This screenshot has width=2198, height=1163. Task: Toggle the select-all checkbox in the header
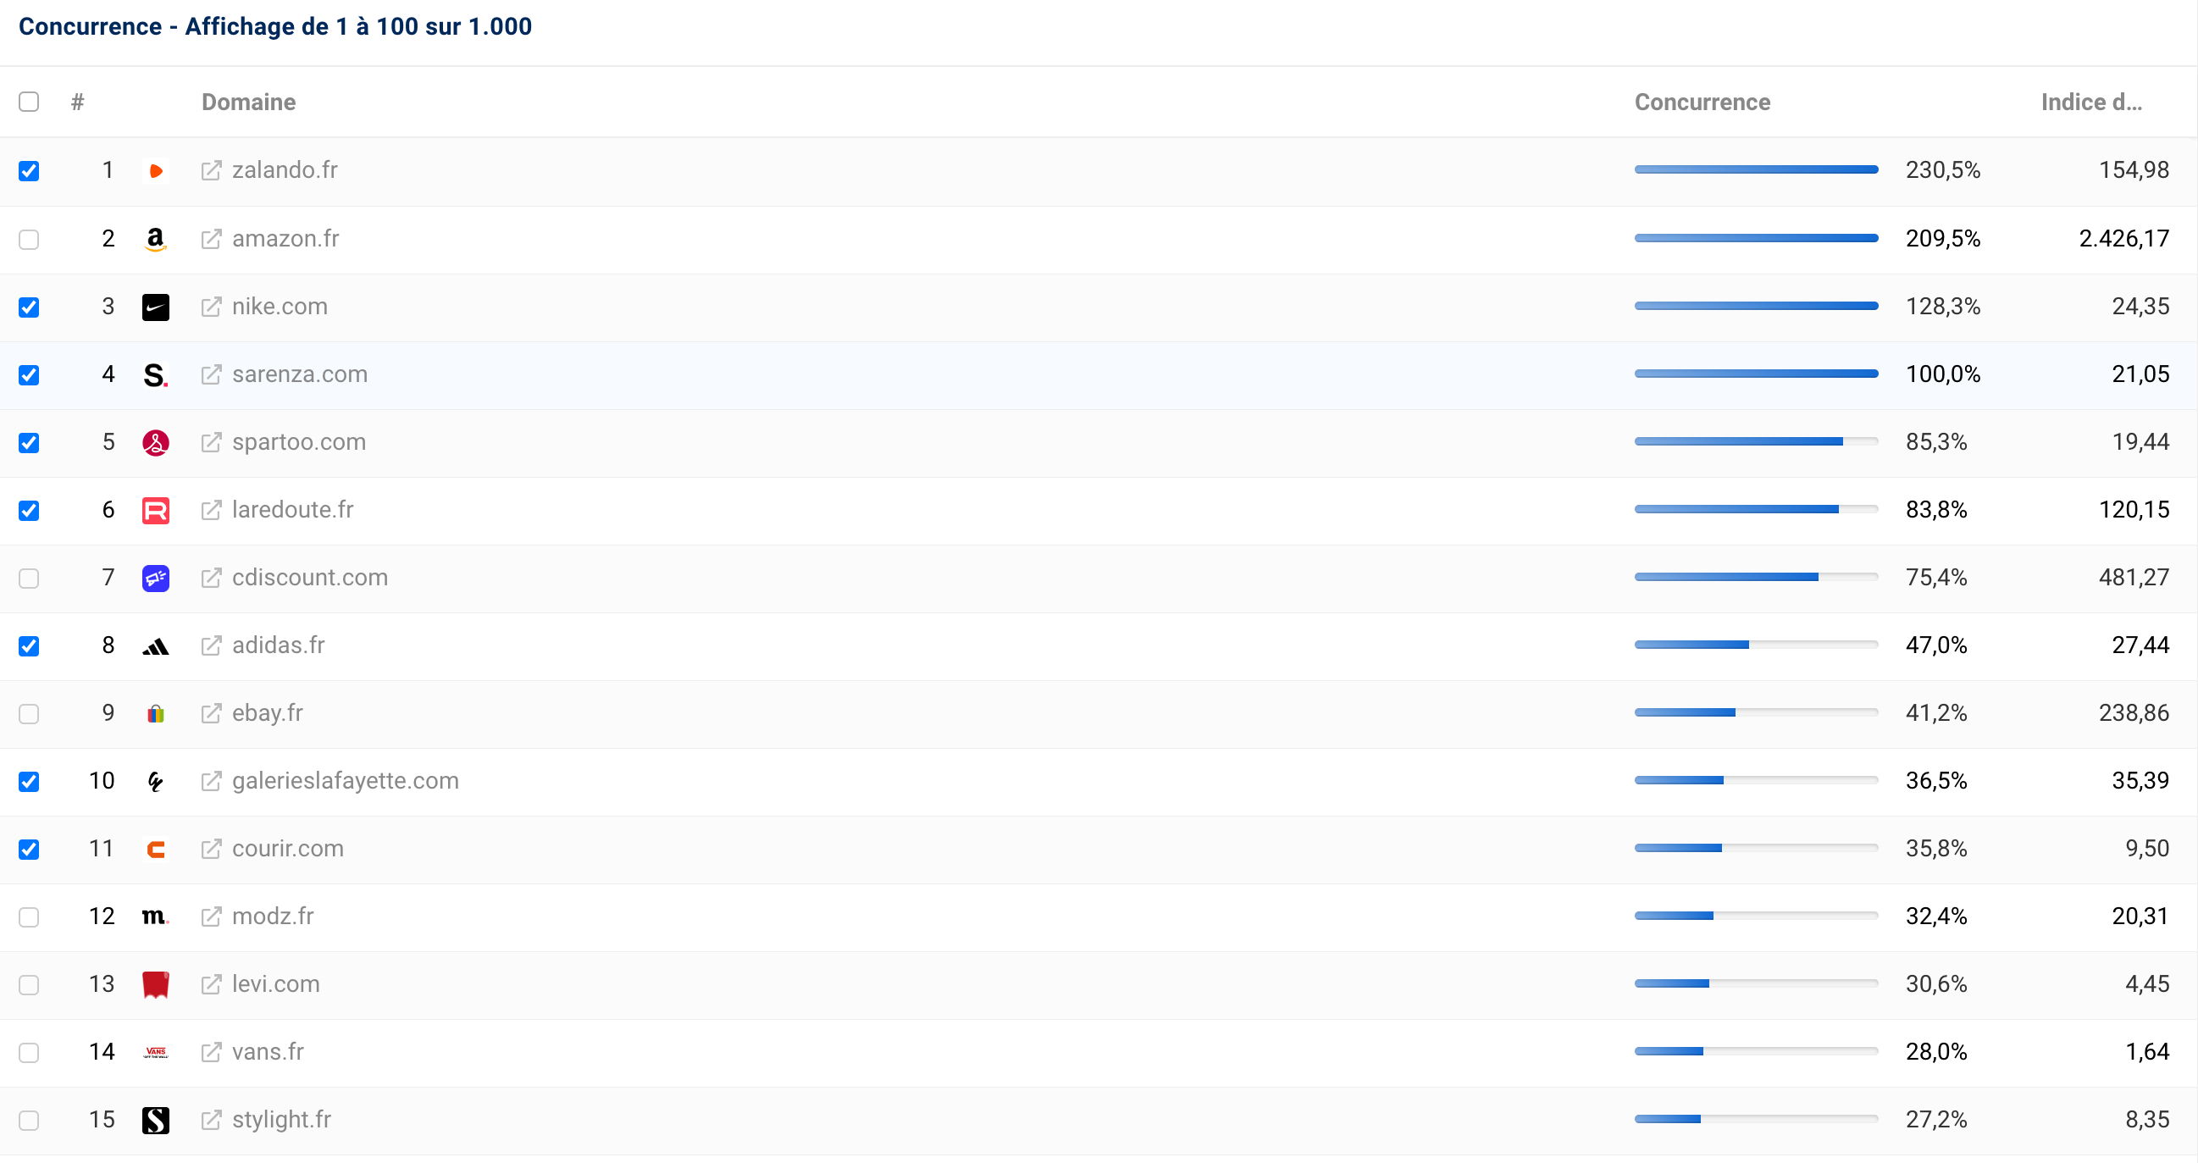pyautogui.click(x=29, y=102)
